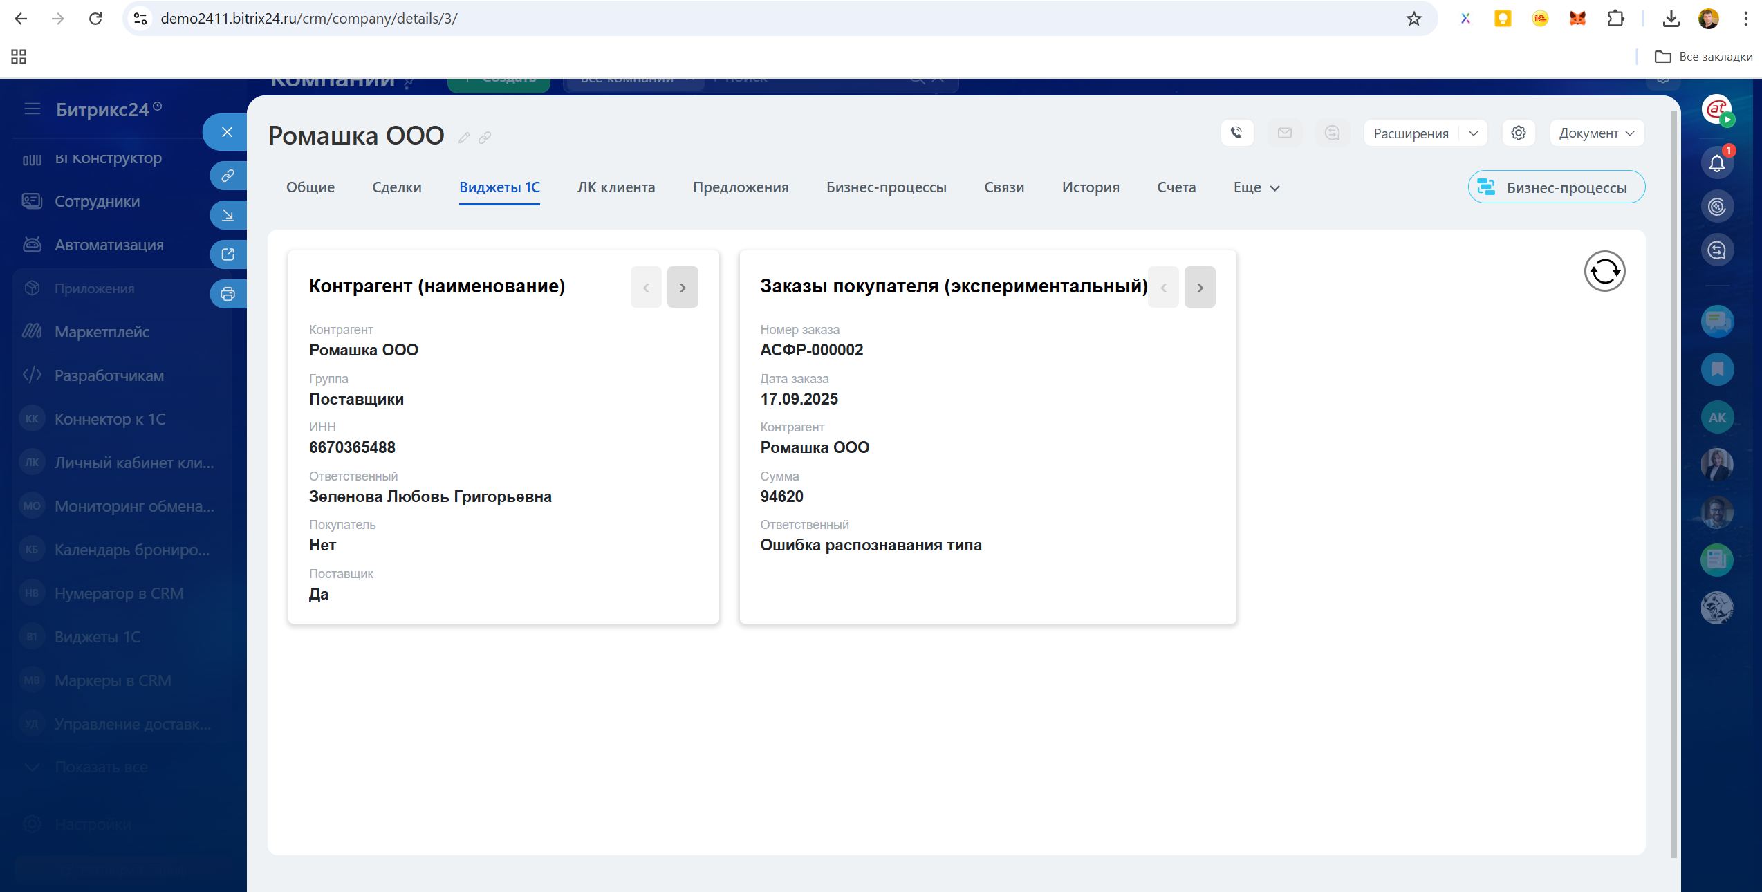The image size is (1762, 892).
Task: Click the refresh widgets circular arrows icon
Action: (1604, 271)
